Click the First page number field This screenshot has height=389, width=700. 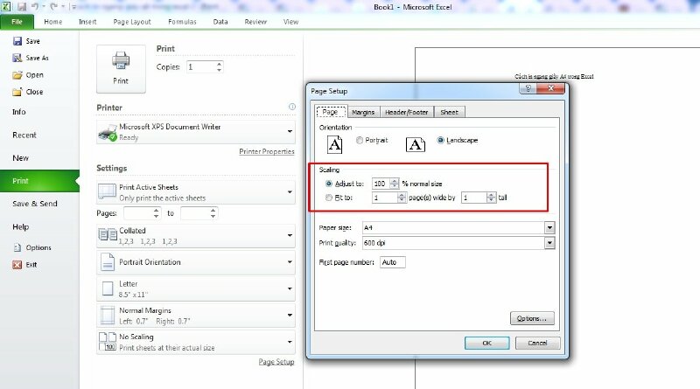pyautogui.click(x=393, y=262)
